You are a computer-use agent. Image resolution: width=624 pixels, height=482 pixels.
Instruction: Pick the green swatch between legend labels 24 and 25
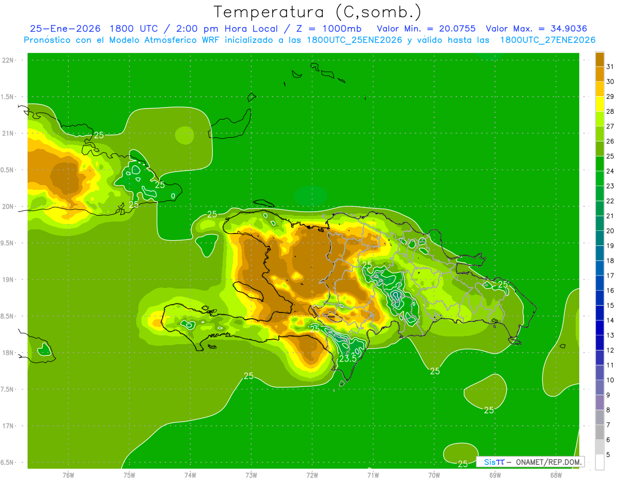pyautogui.click(x=600, y=164)
